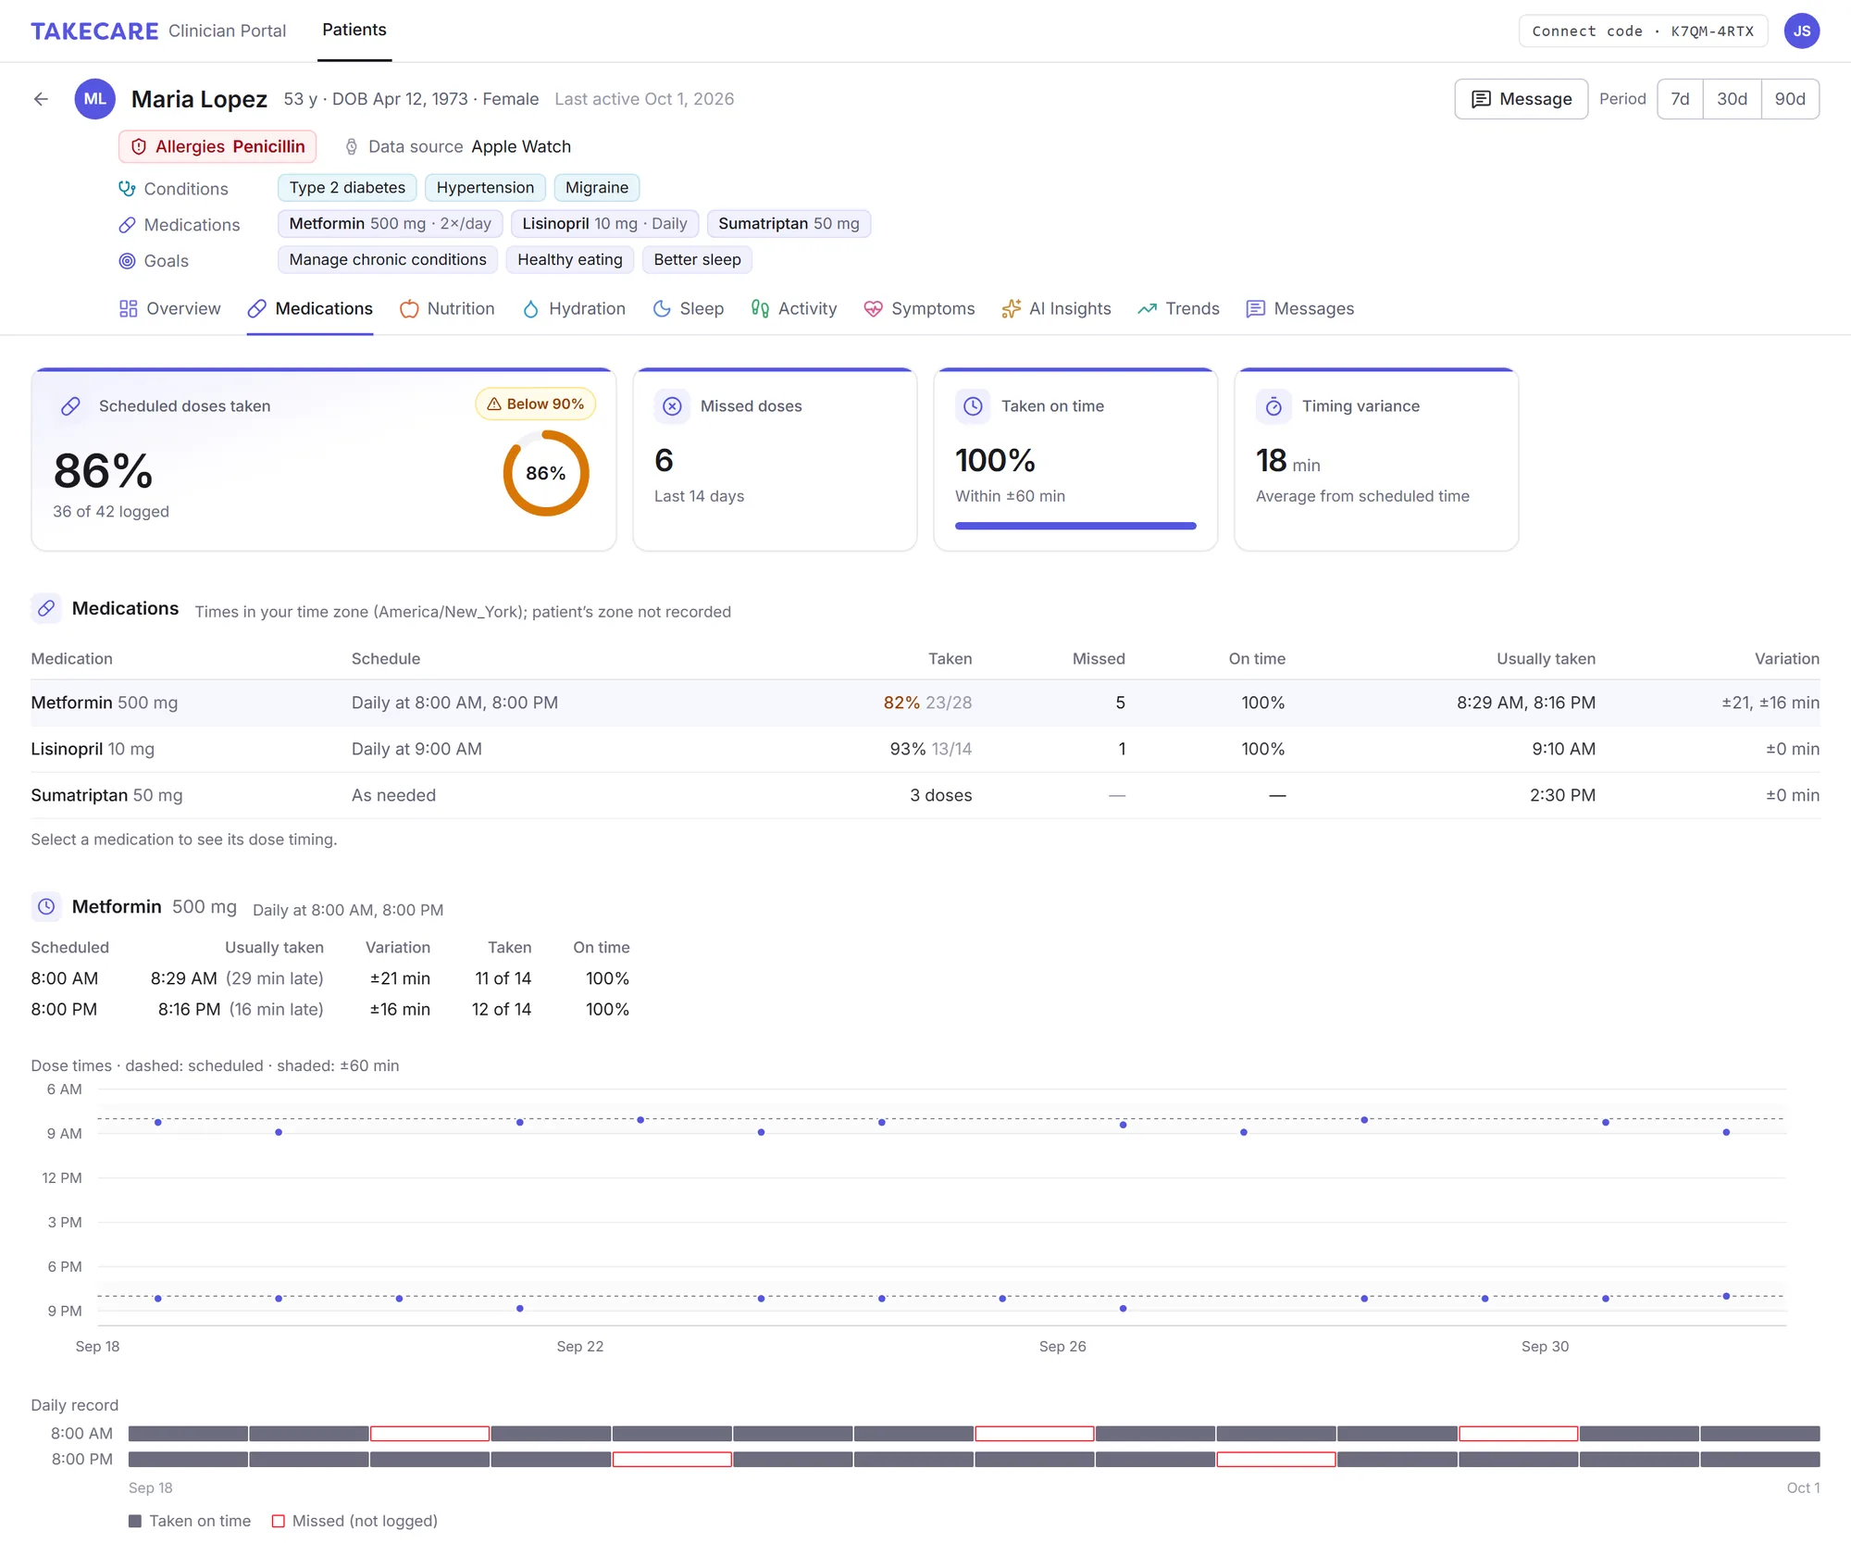Image resolution: width=1851 pixels, height=1543 pixels.
Task: Click the Sumatriptan 50 mg medication chip
Action: coord(789,224)
